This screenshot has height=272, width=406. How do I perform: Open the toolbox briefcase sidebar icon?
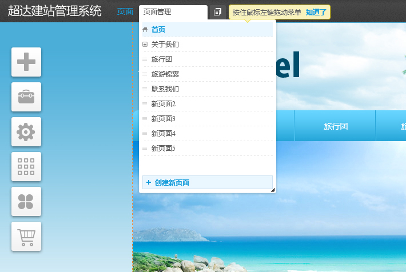26,97
